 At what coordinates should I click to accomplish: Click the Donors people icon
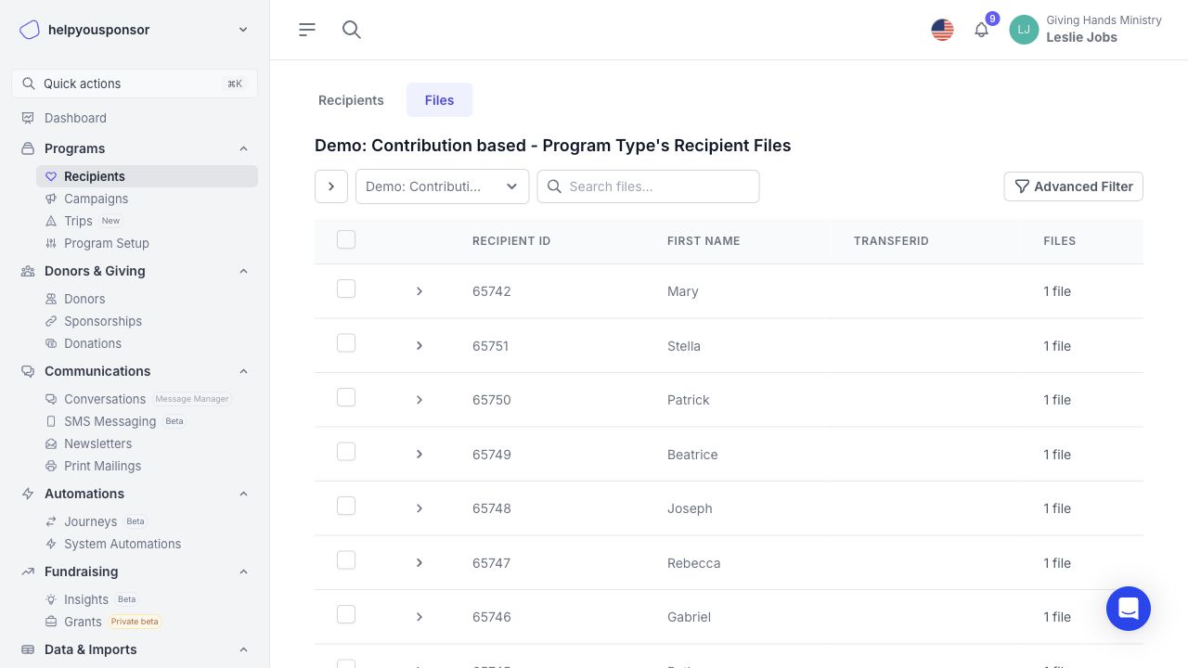click(52, 299)
